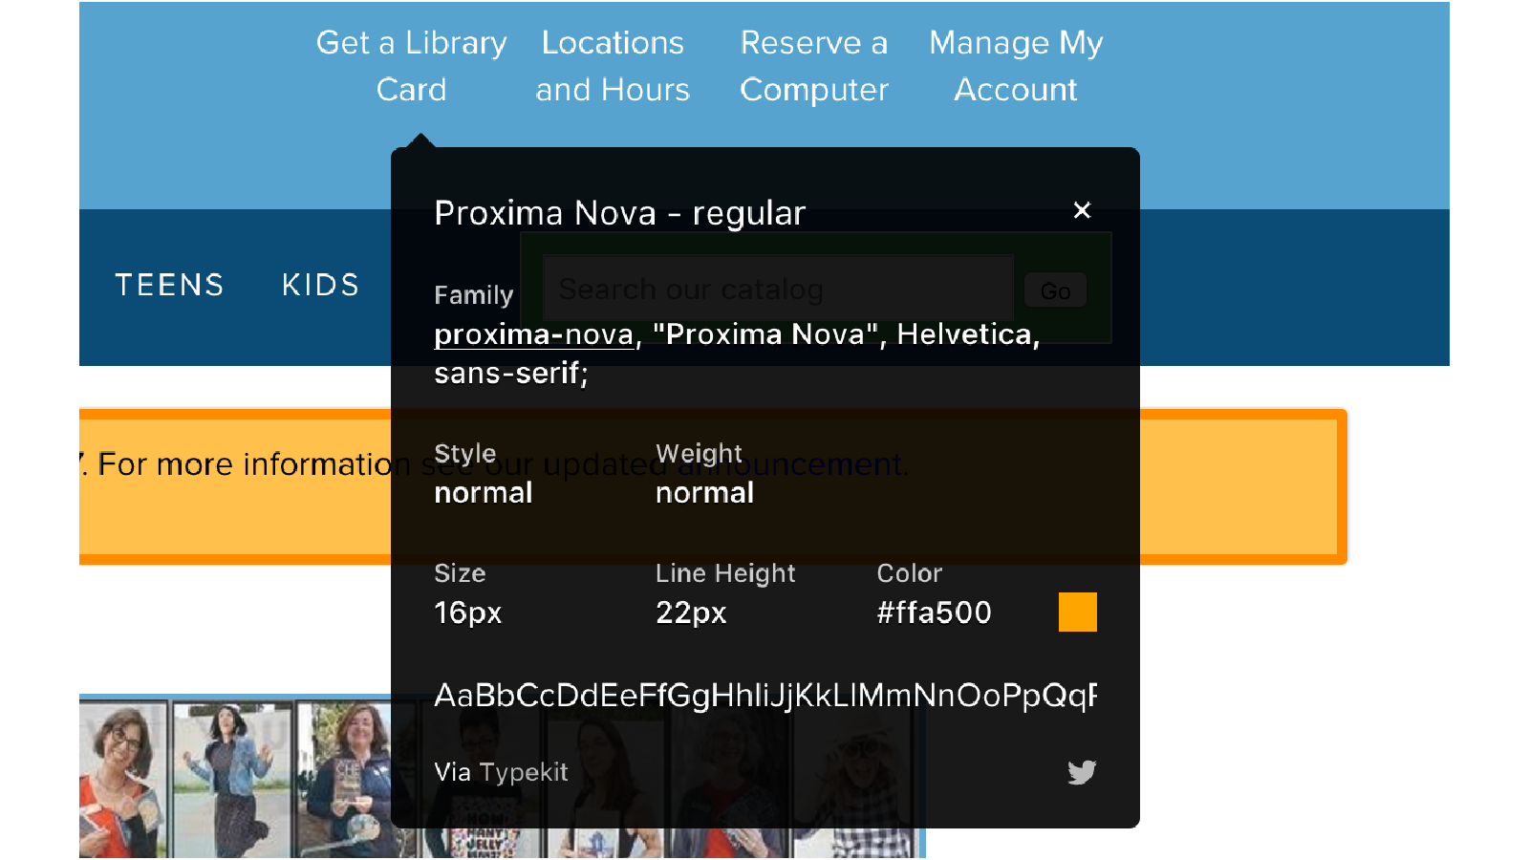Click the alphabet font sample text
The height and width of the screenshot is (860, 1529).
click(765, 696)
